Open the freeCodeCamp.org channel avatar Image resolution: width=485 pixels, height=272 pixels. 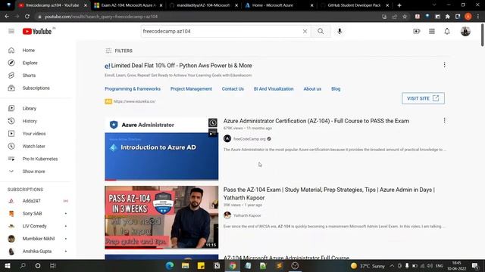[227, 139]
